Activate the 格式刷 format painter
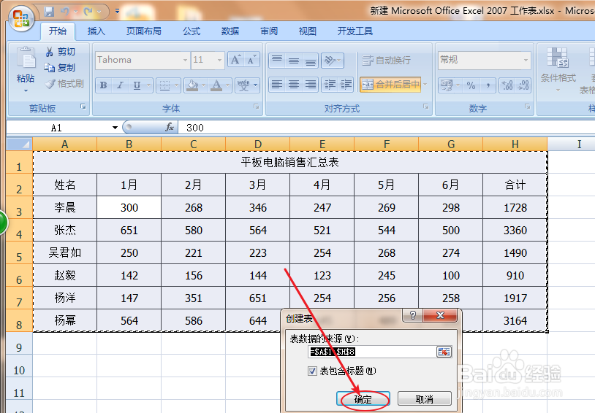Viewport: 595px width, 413px height. pyautogui.click(x=64, y=84)
